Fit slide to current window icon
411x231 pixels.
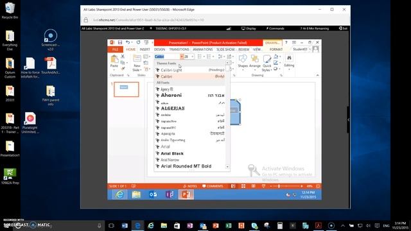[x=318, y=186]
